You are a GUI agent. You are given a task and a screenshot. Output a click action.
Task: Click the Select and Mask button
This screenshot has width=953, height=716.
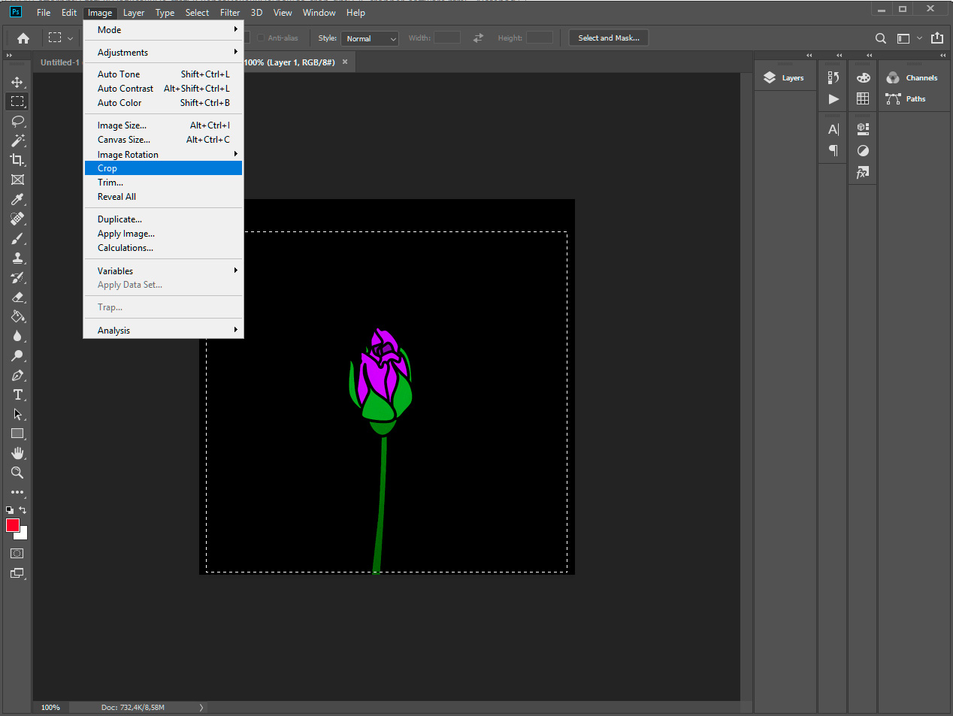tap(609, 38)
